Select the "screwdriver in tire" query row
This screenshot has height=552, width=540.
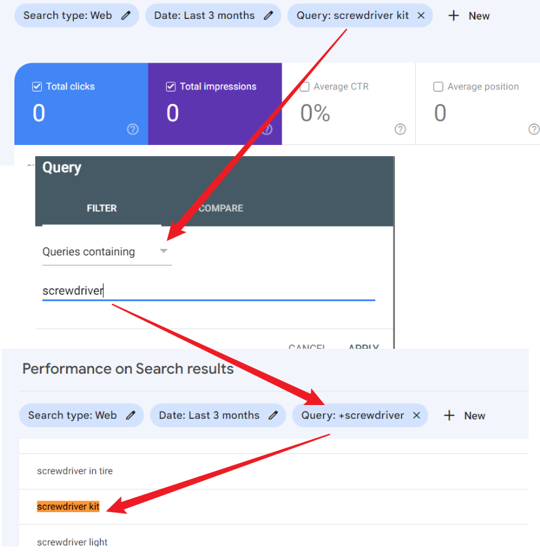75,471
